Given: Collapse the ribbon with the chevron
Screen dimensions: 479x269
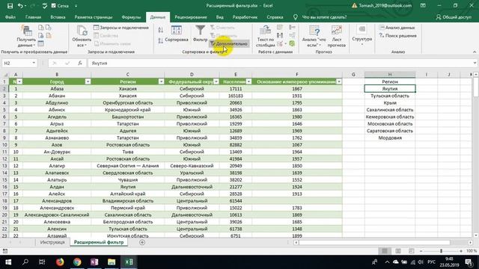Looking at the screenshot, I should tap(475, 52).
